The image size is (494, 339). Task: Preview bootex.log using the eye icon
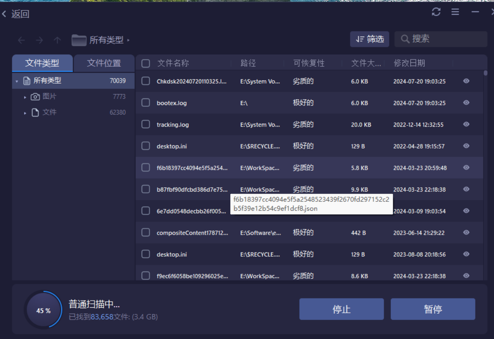(x=466, y=103)
